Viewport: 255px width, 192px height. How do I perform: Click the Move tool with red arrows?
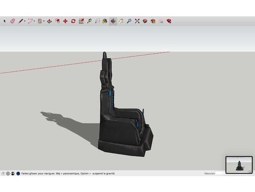[x=65, y=21]
